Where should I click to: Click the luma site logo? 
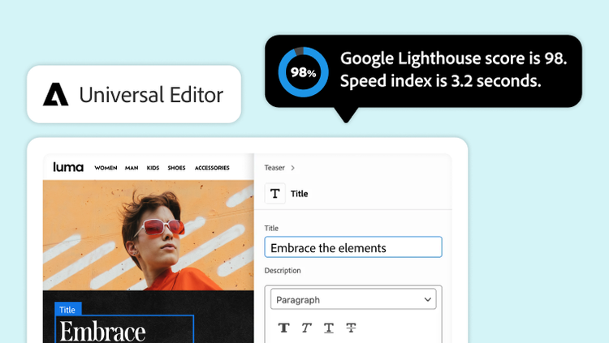coord(68,167)
